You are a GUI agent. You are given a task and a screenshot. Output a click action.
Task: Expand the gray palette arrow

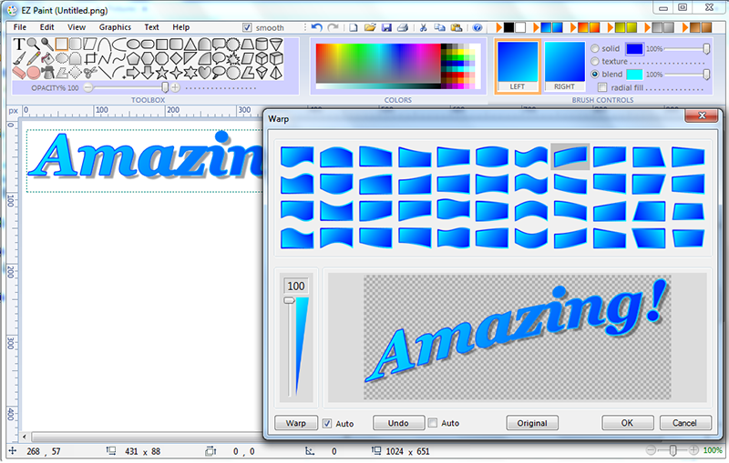[648, 27]
